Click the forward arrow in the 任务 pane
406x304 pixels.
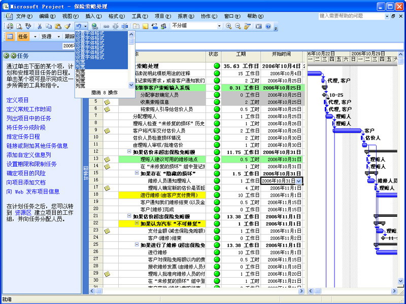coord(14,56)
